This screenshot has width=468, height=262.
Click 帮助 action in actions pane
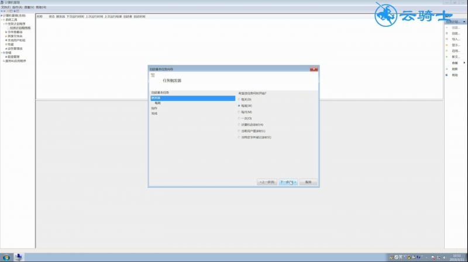[455, 75]
